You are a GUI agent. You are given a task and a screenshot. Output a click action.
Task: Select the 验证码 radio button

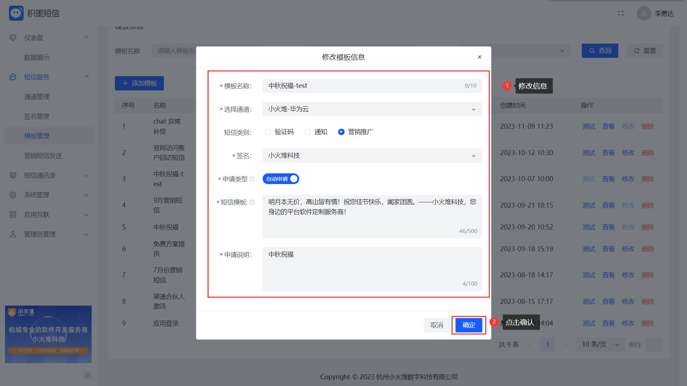tap(268, 132)
